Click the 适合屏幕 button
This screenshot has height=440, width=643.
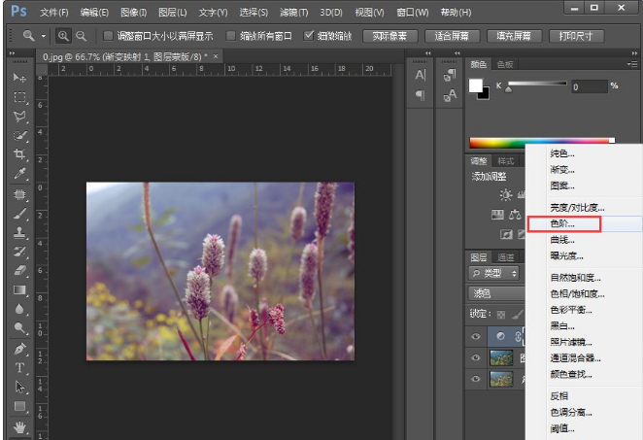(x=452, y=36)
